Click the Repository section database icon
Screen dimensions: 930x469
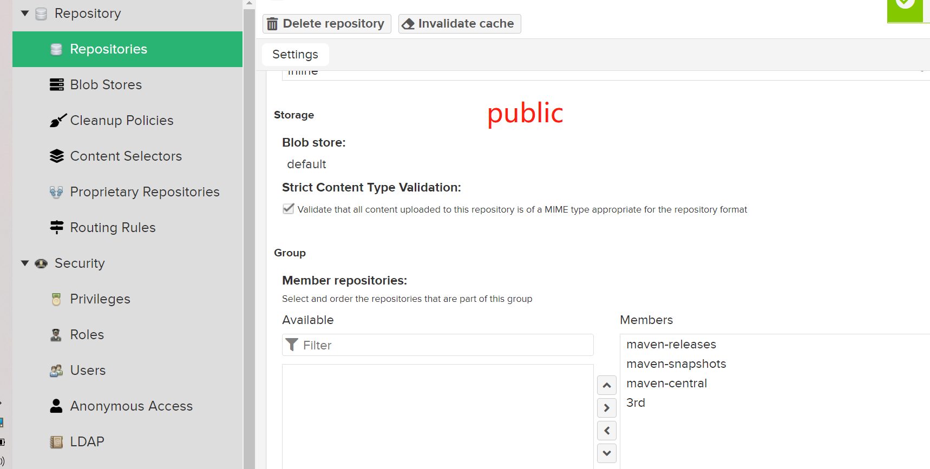[41, 14]
